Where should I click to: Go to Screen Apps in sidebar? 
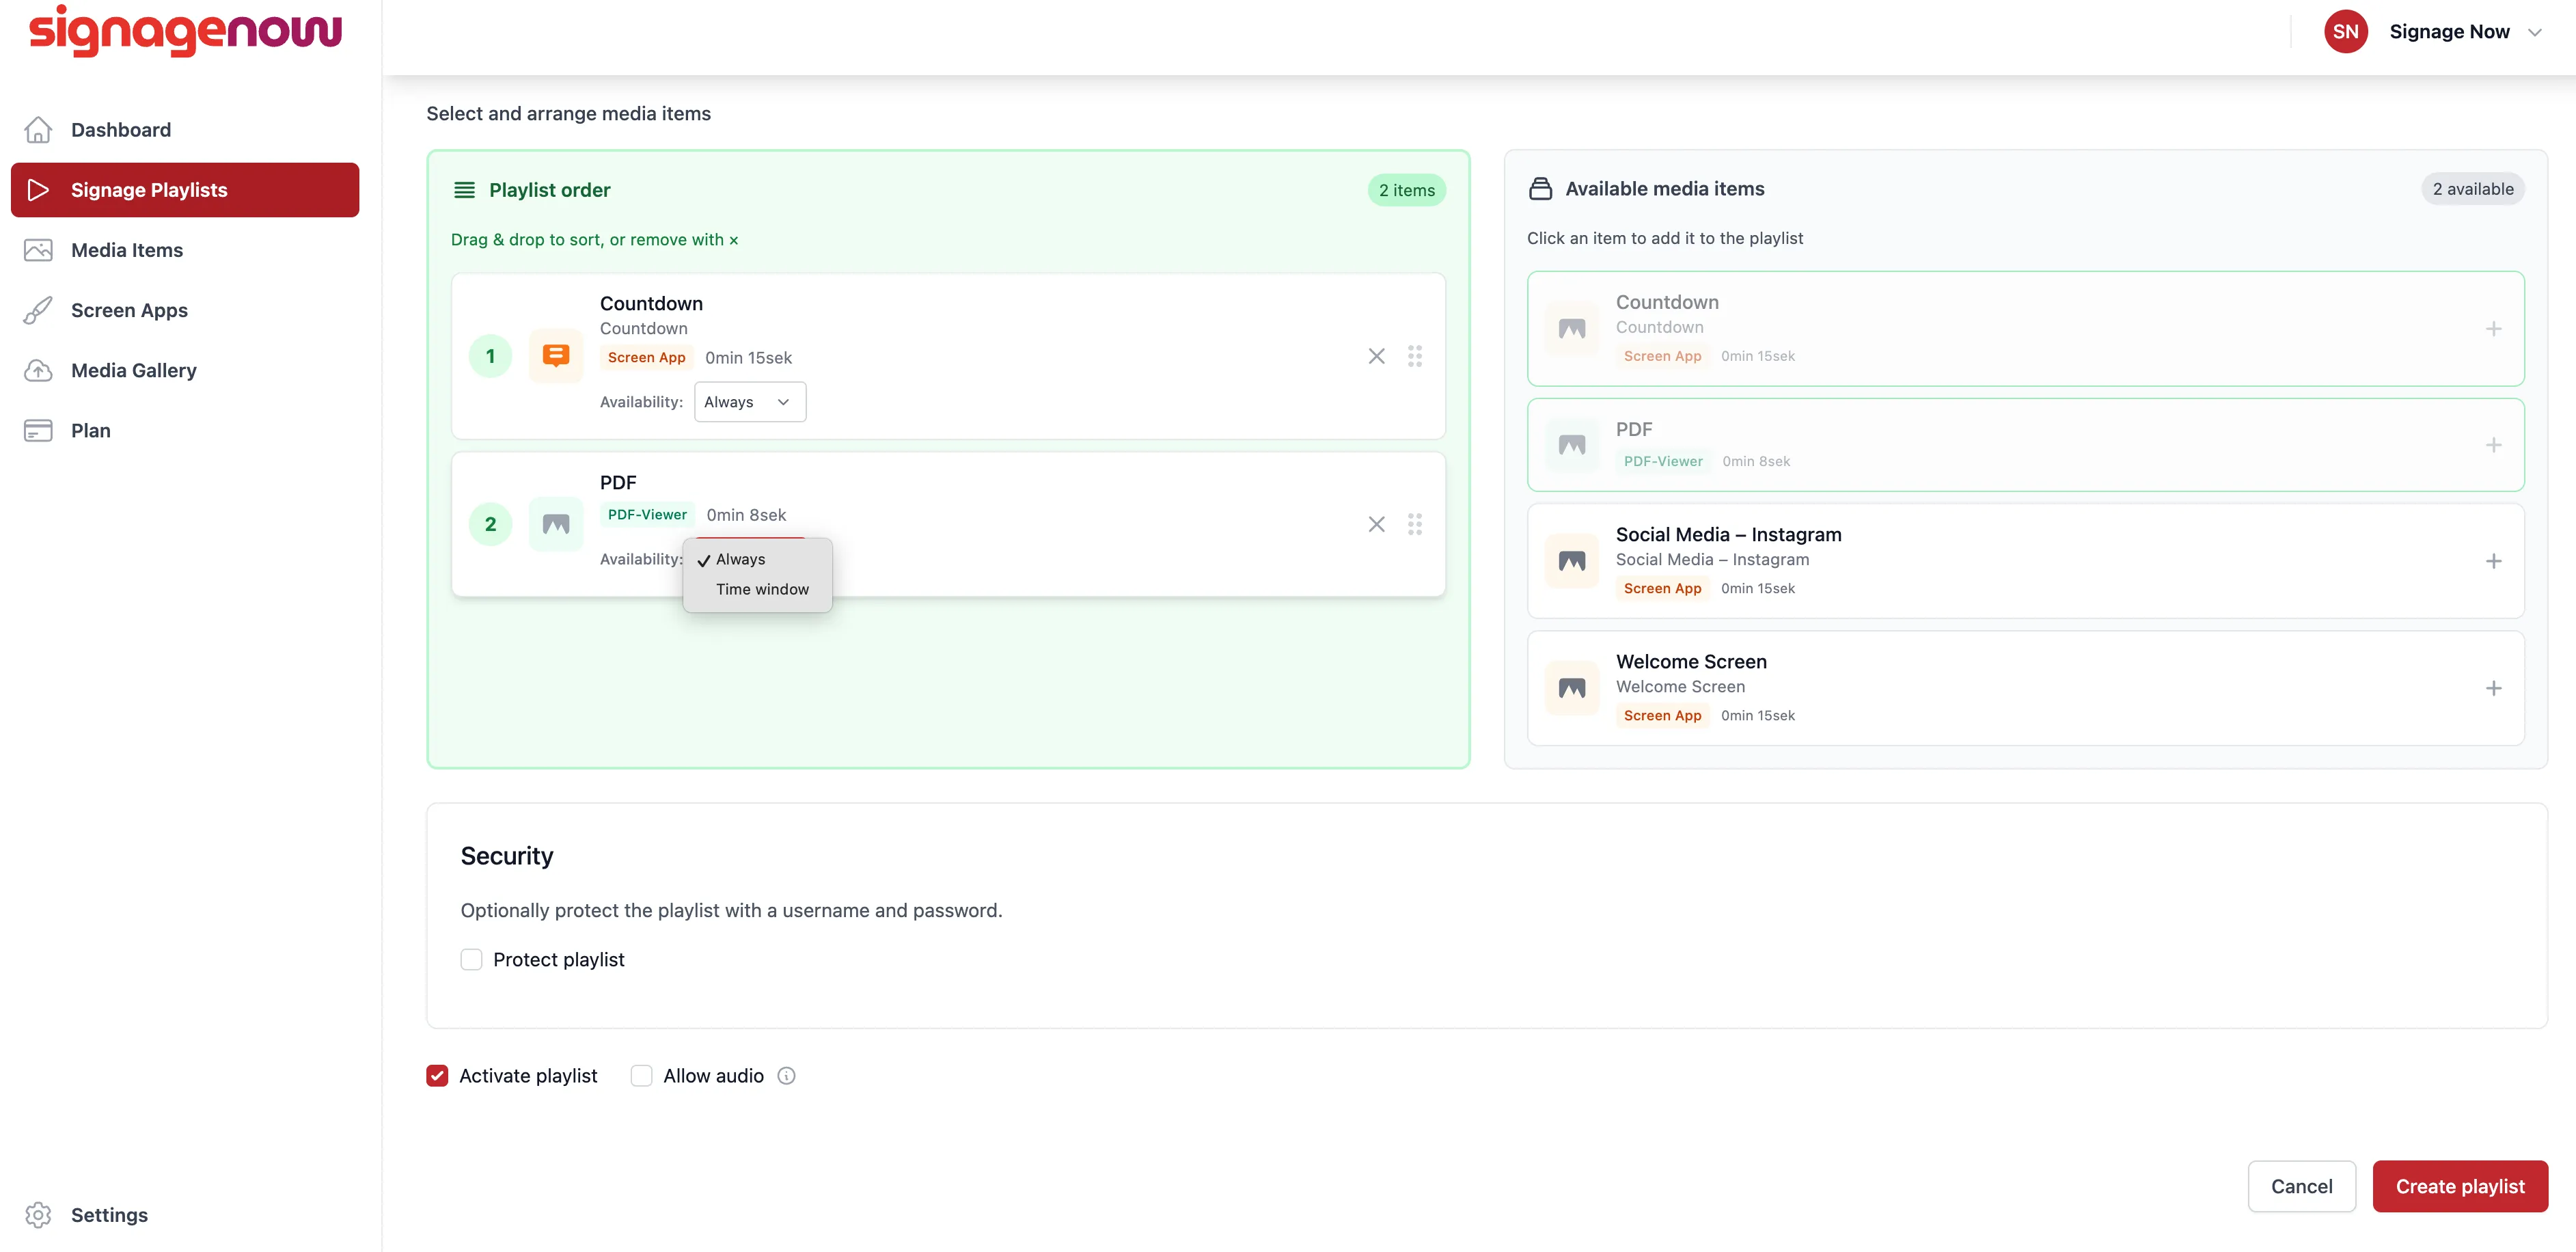185,310
